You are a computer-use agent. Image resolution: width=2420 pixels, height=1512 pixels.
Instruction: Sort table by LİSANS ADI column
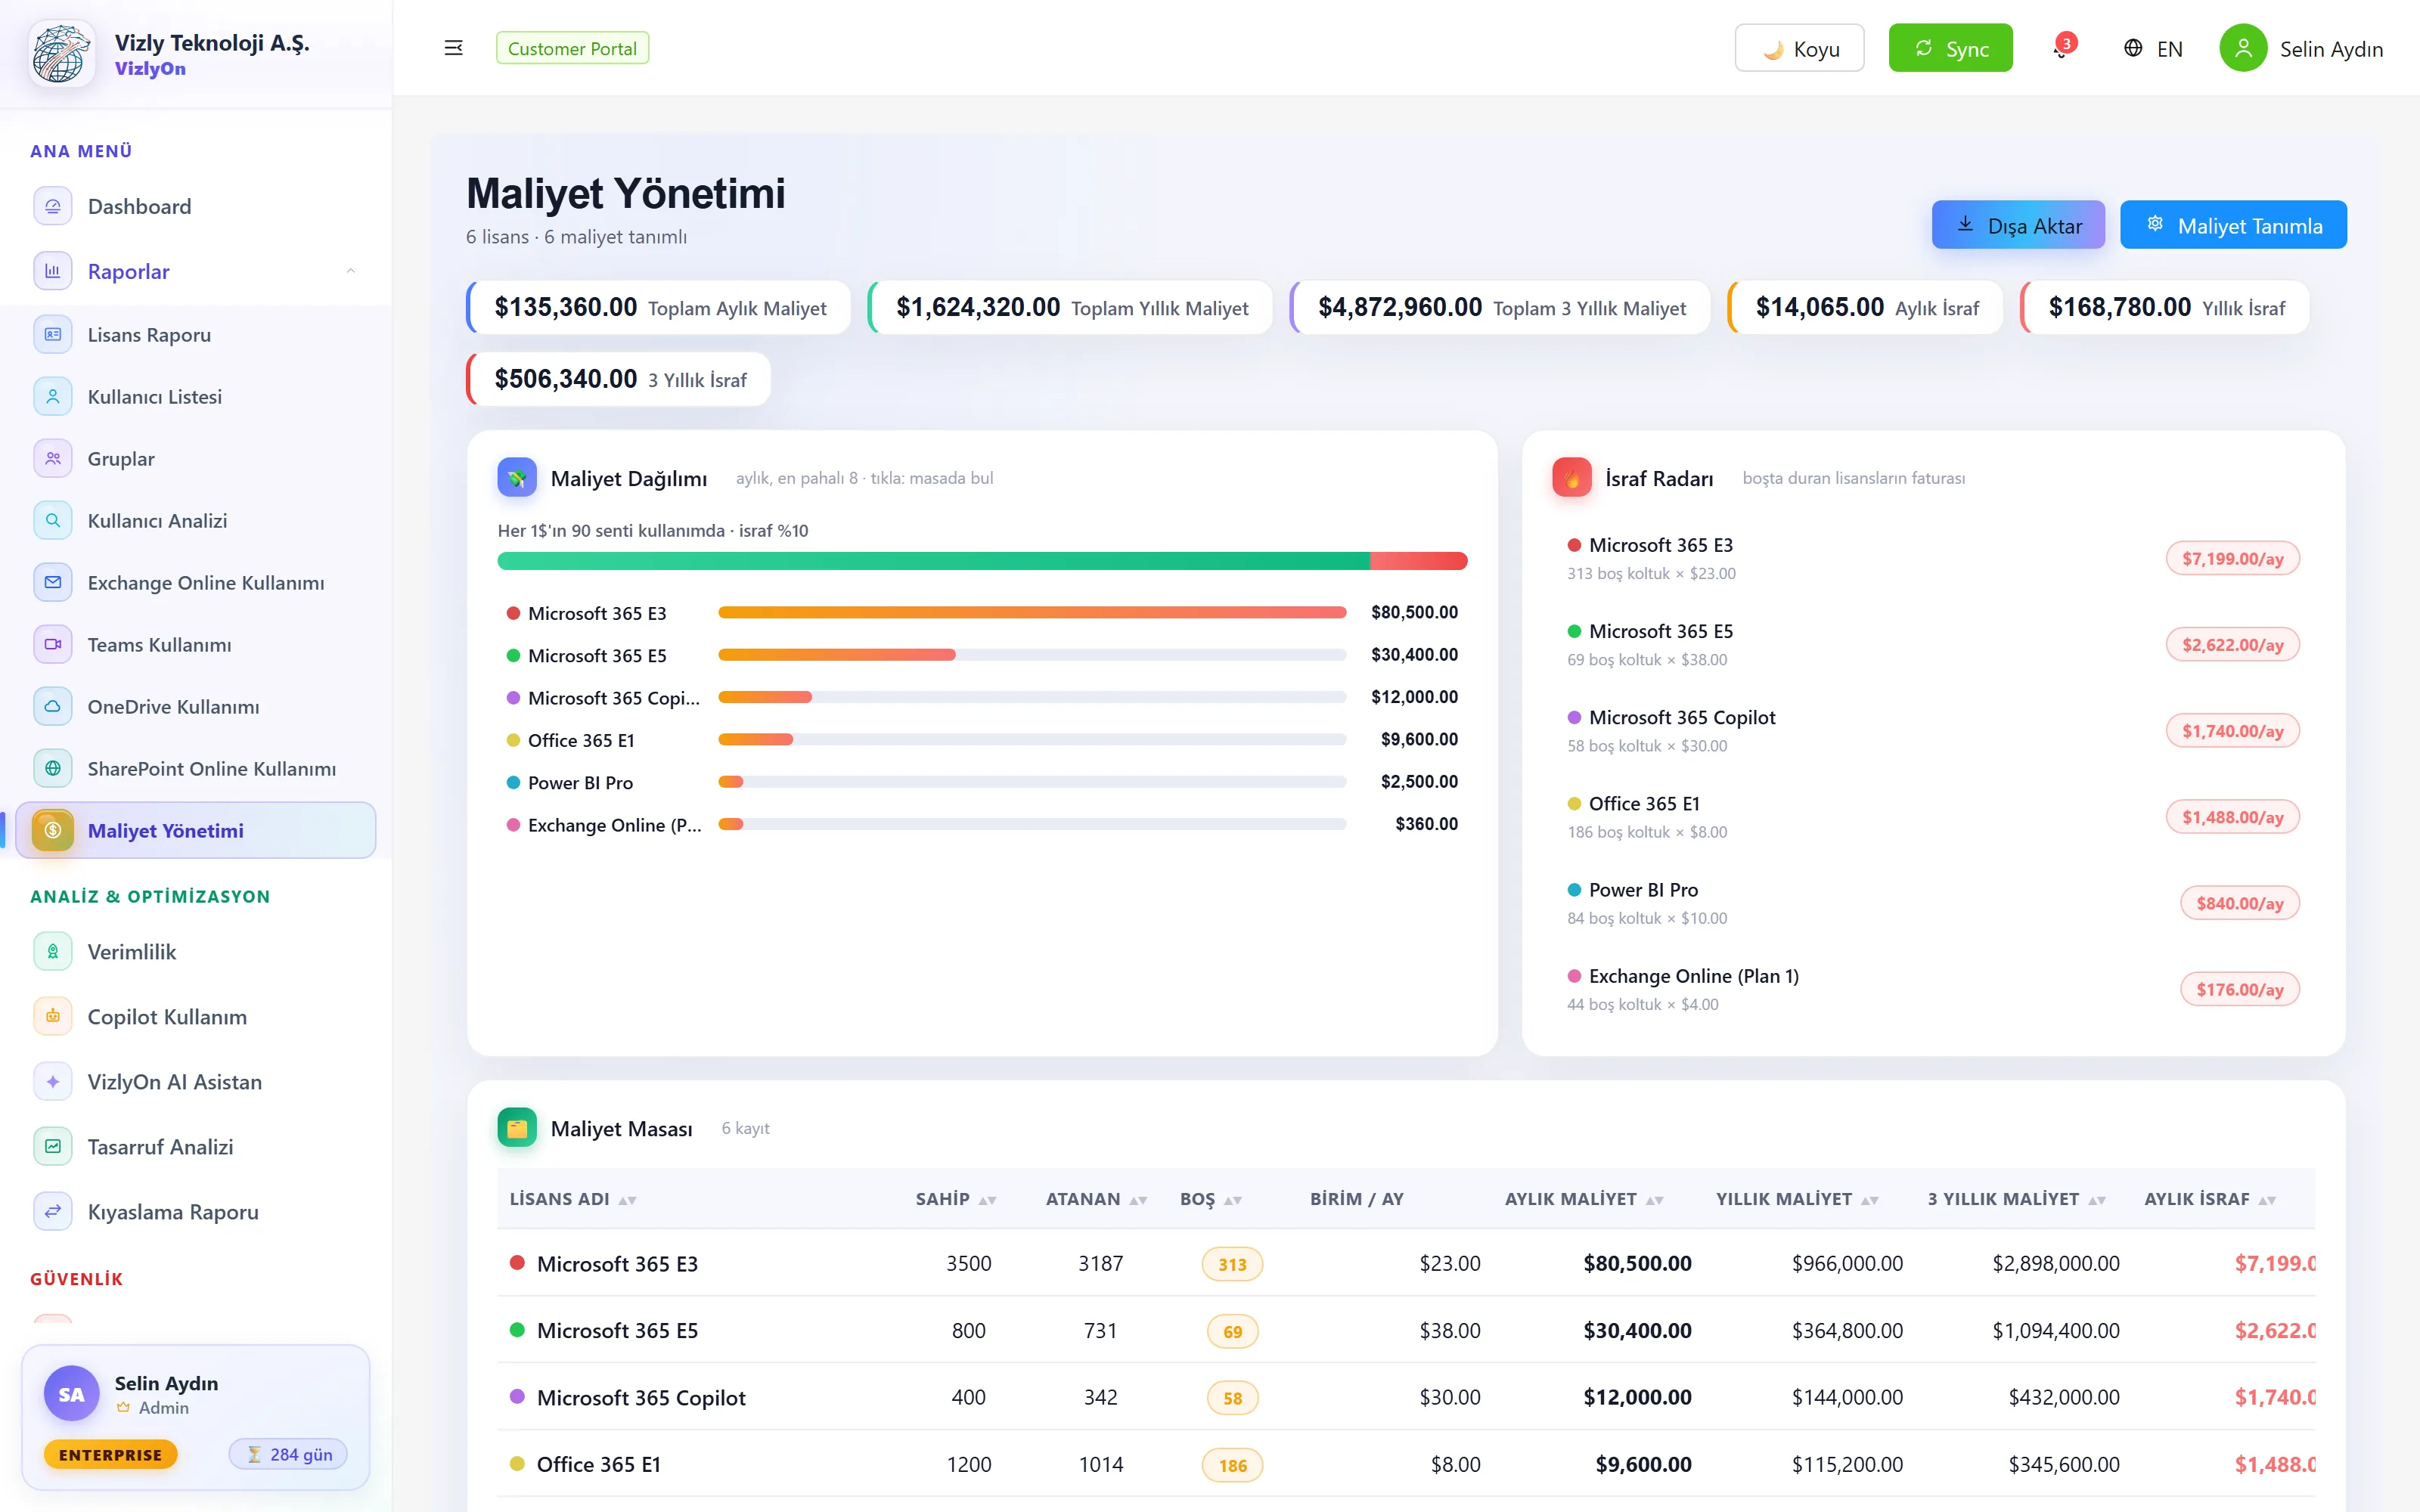pos(573,1199)
